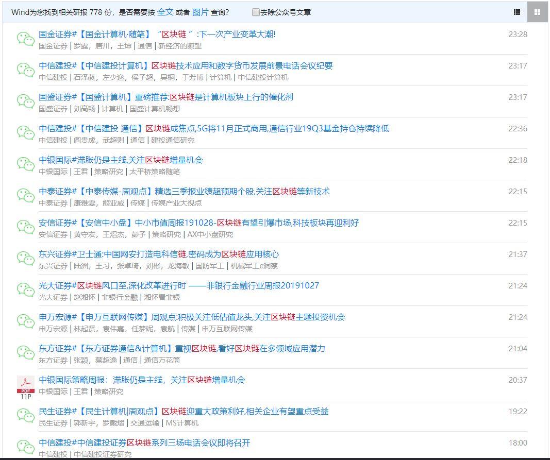
Task: Click WeChat icon beside 申万宏源 report
Action: point(26,321)
